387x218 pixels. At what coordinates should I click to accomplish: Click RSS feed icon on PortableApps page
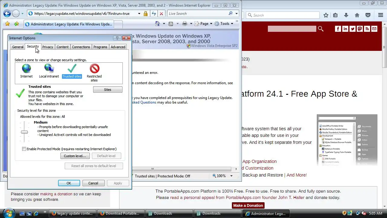point(367,29)
